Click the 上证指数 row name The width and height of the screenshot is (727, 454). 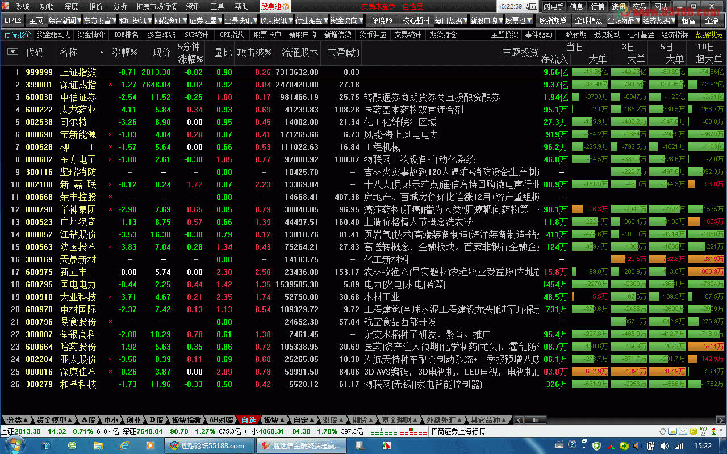point(78,72)
